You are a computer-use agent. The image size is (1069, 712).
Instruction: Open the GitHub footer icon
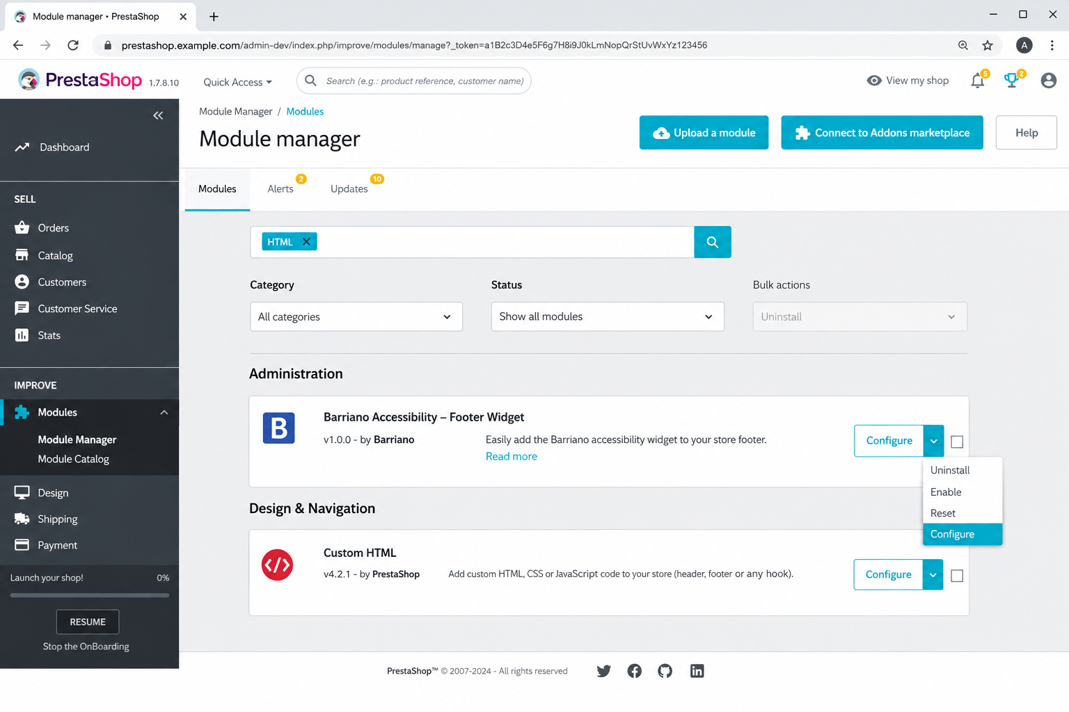(665, 671)
